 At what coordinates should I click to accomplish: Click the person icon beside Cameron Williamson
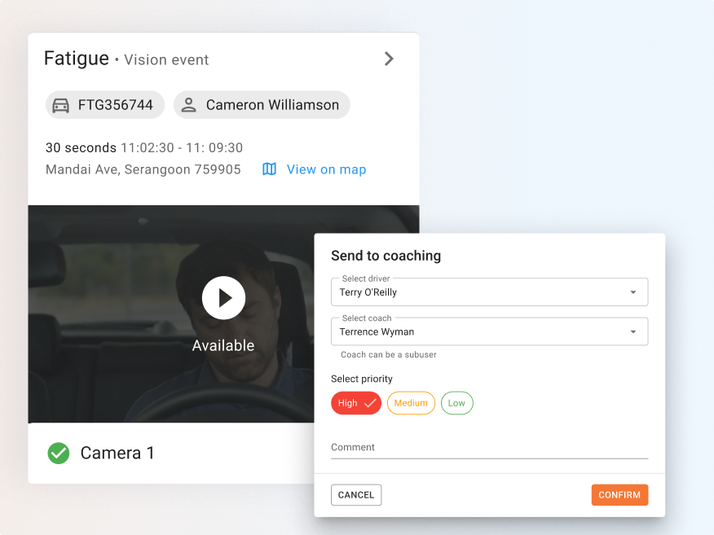pos(188,105)
